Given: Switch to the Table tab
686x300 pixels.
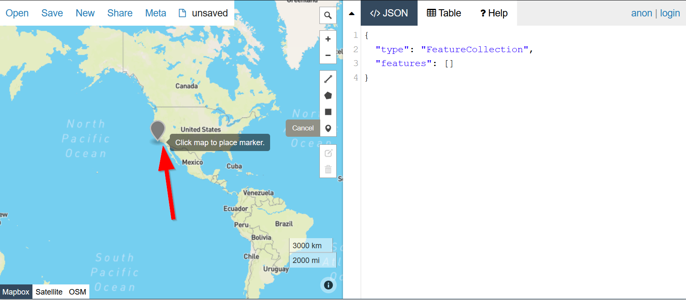Looking at the screenshot, I should pos(444,13).
